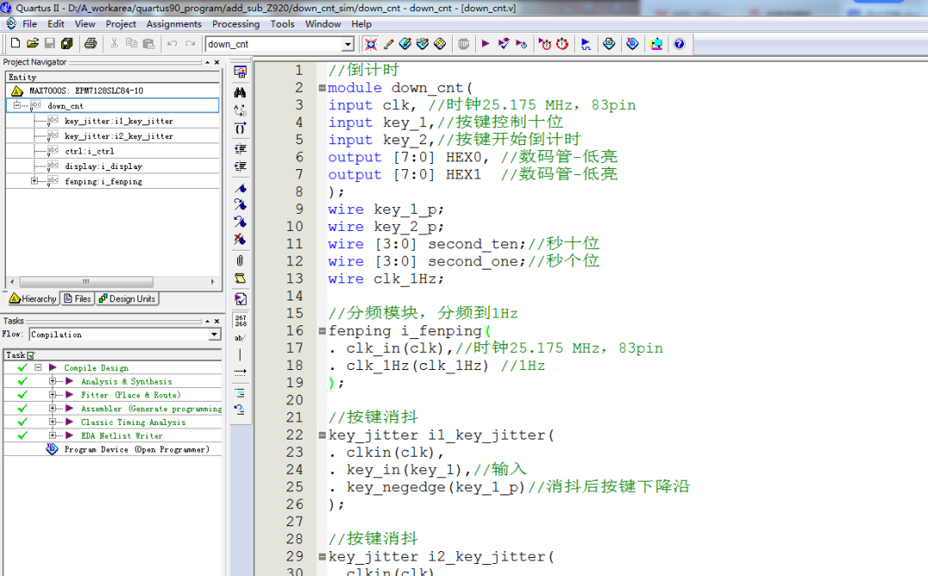Select ctrl:i_ctrl entity in hierarchy
This screenshot has height=576, width=928.
coord(89,151)
